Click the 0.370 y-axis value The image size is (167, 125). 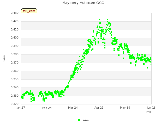click(x=15, y=63)
